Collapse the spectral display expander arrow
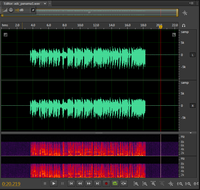Viewport: 200px width, 190px height. tap(191, 133)
